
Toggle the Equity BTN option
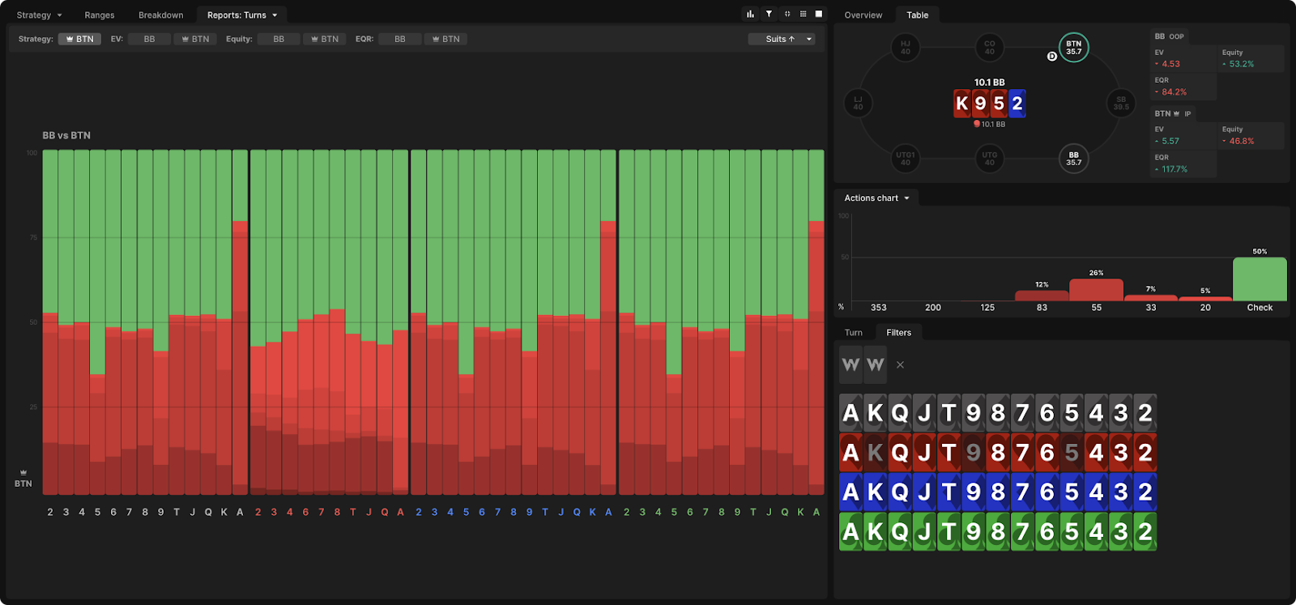pos(324,39)
